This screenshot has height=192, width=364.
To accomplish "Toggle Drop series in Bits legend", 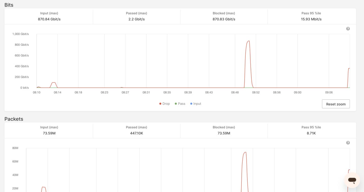I will tap(165, 104).
